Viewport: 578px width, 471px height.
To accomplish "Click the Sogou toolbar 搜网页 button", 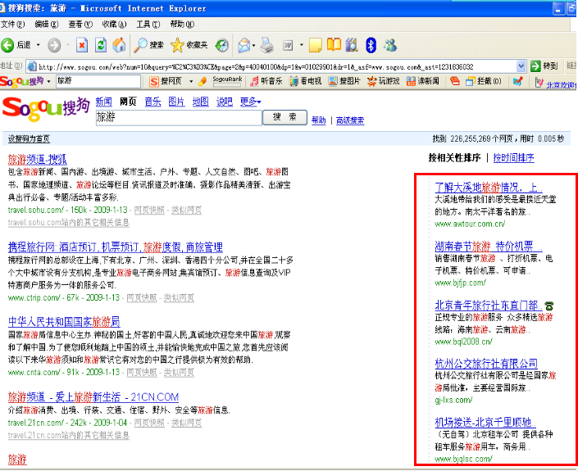I will (x=166, y=81).
